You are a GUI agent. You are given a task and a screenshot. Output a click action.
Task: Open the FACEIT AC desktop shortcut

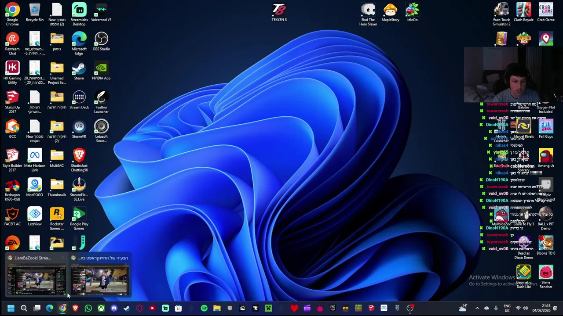coord(12,217)
